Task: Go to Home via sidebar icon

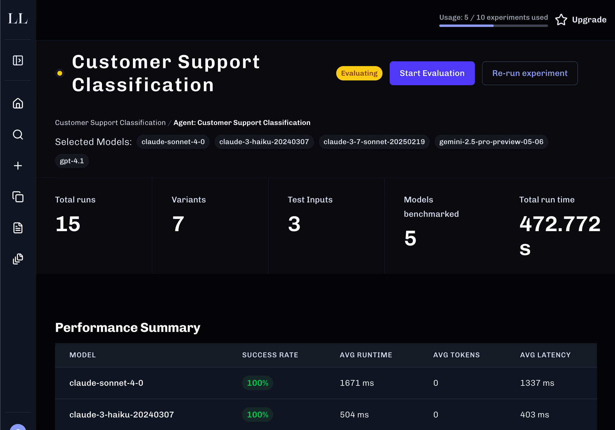Action: (x=18, y=103)
